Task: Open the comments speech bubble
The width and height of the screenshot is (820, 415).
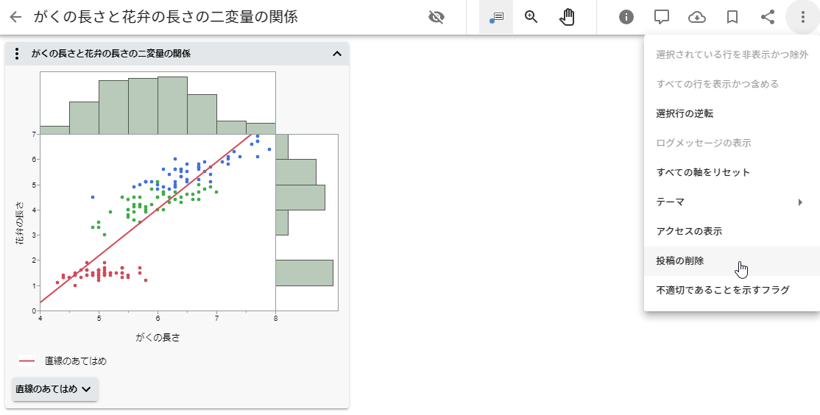Action: click(x=662, y=17)
